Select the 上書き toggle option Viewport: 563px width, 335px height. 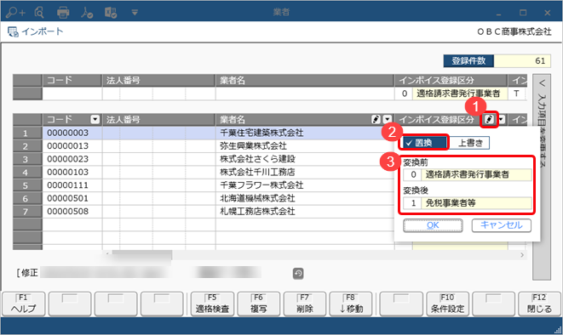[x=468, y=143]
